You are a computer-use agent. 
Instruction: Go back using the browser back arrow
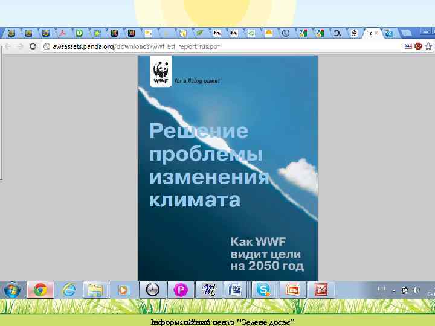point(8,46)
